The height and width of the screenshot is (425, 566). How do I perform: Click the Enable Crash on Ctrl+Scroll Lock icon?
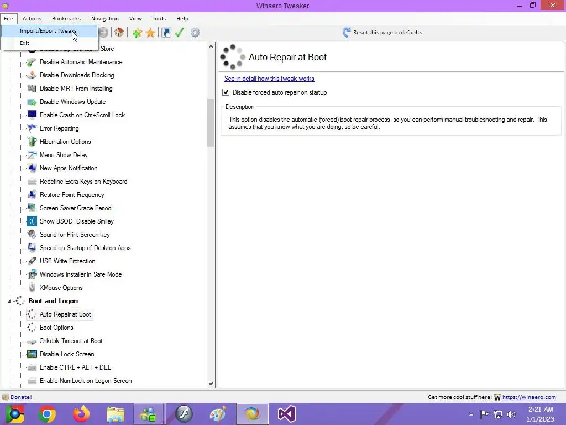(32, 115)
